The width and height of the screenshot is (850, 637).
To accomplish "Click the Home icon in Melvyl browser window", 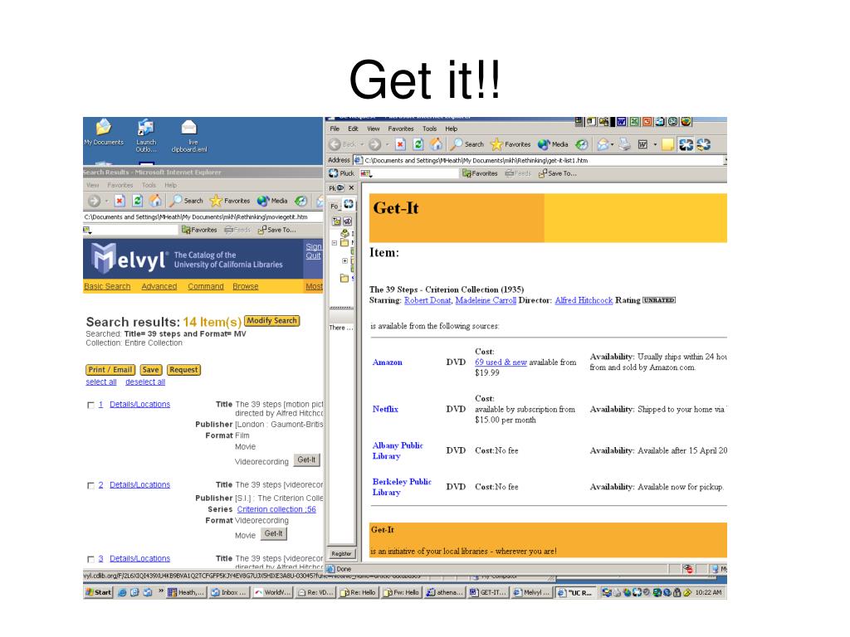I will 155,201.
